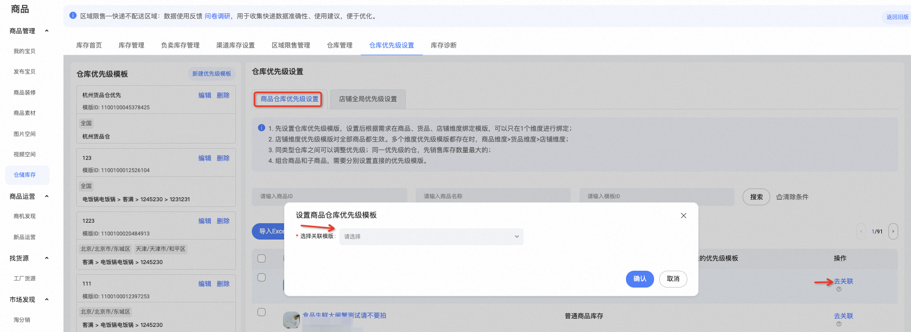
Task: Collapse the 商品运营 sidebar section
Action: 47,196
